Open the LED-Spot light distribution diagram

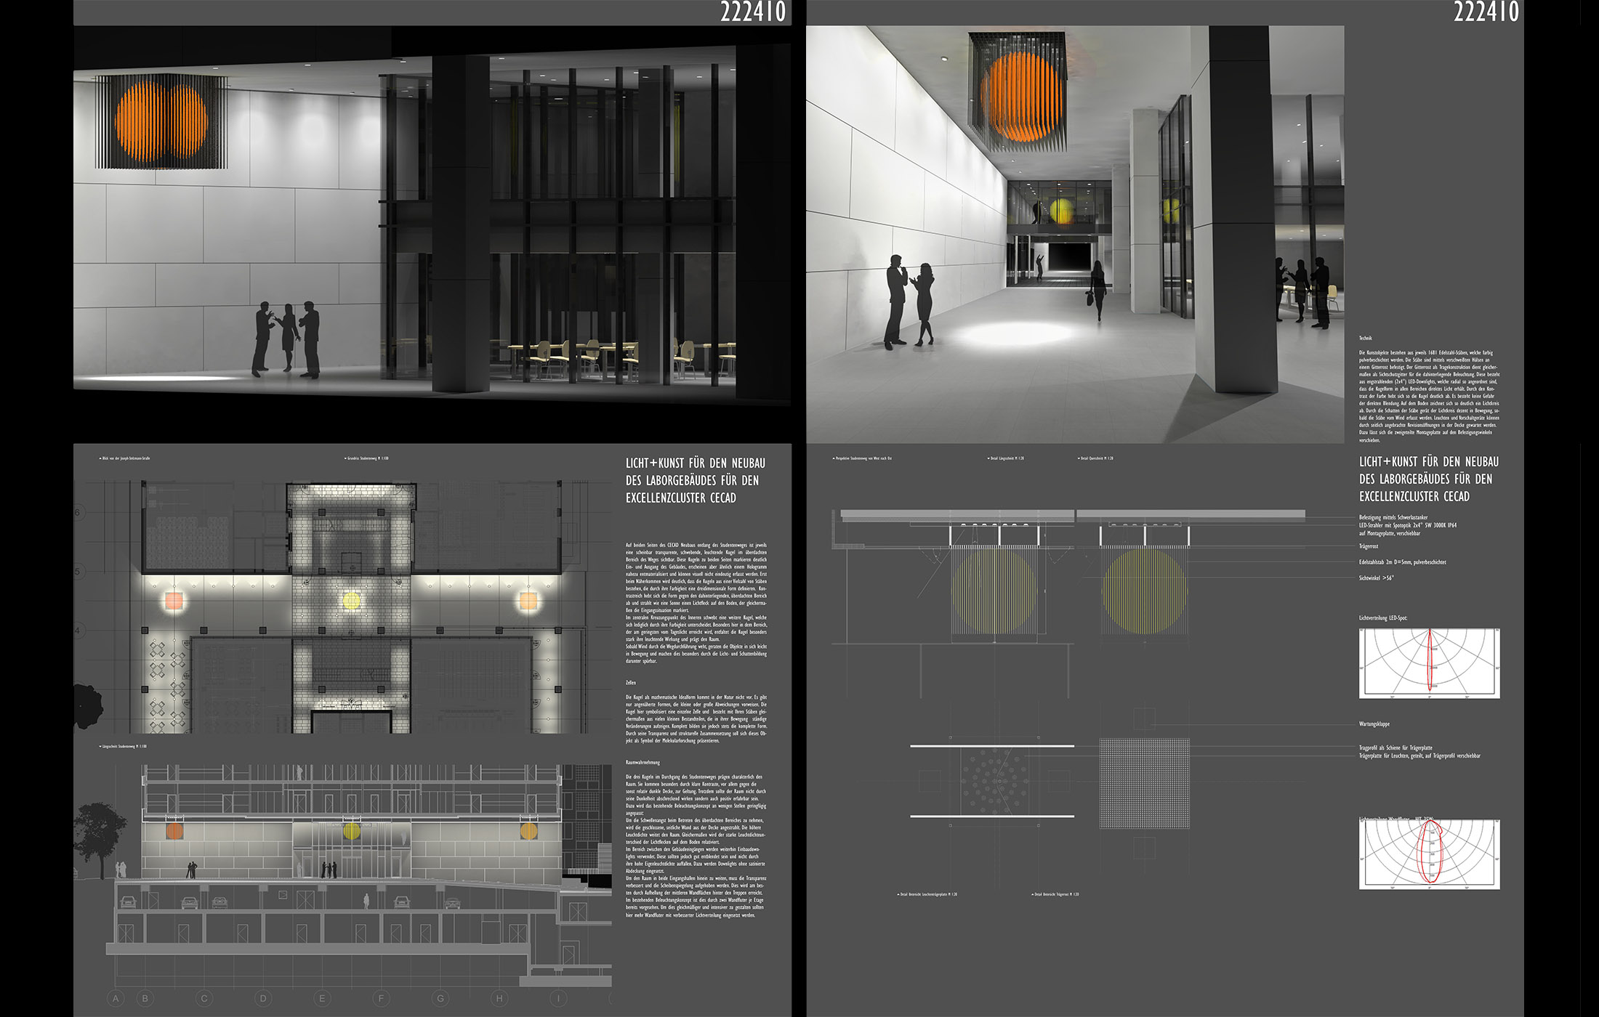(1429, 663)
